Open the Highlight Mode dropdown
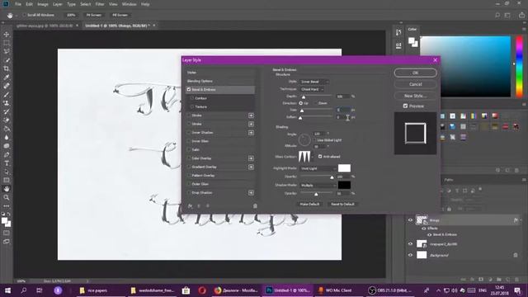The image size is (528, 297). tap(318, 168)
